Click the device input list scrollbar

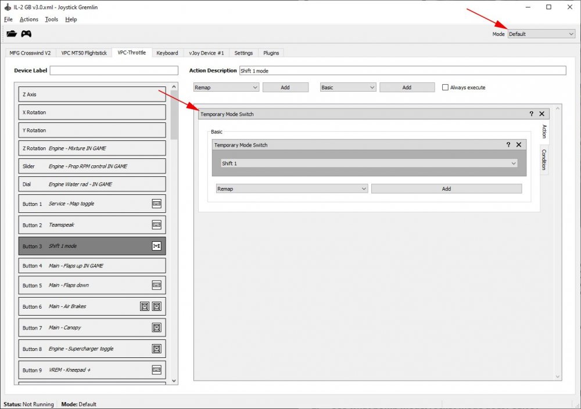[174, 110]
